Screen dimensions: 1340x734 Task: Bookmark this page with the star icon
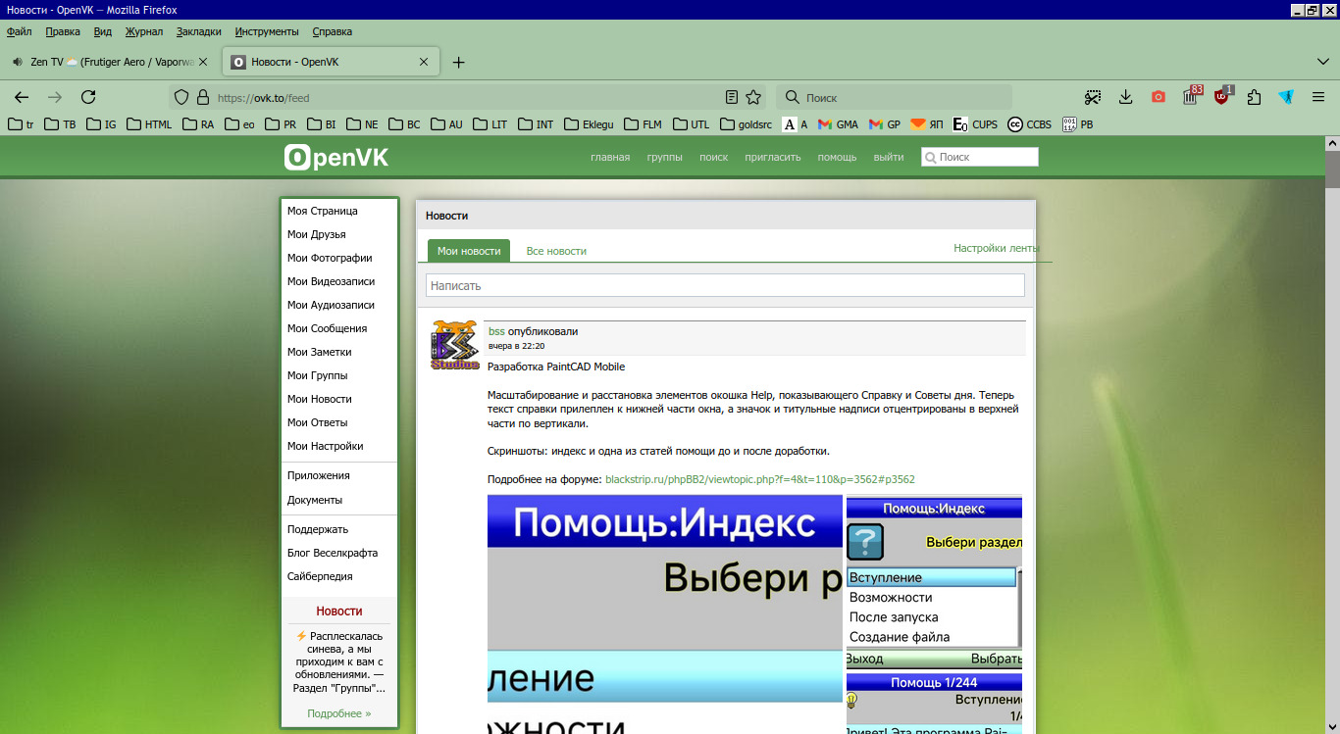pos(753,97)
